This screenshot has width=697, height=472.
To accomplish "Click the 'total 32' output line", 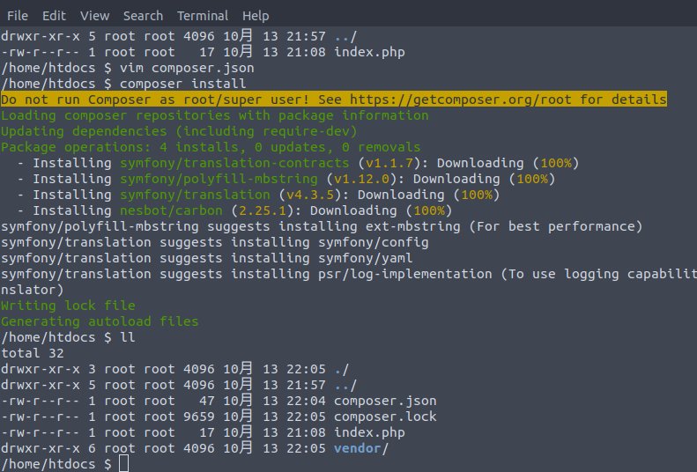I will click(33, 353).
